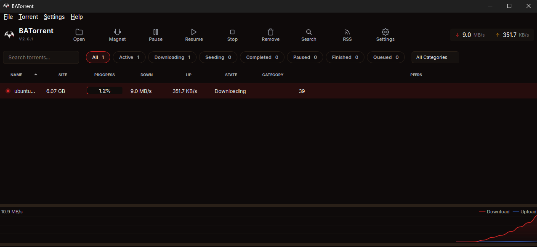Click the NAME column sort arrow
The width and height of the screenshot is (537, 247).
coord(36,74)
